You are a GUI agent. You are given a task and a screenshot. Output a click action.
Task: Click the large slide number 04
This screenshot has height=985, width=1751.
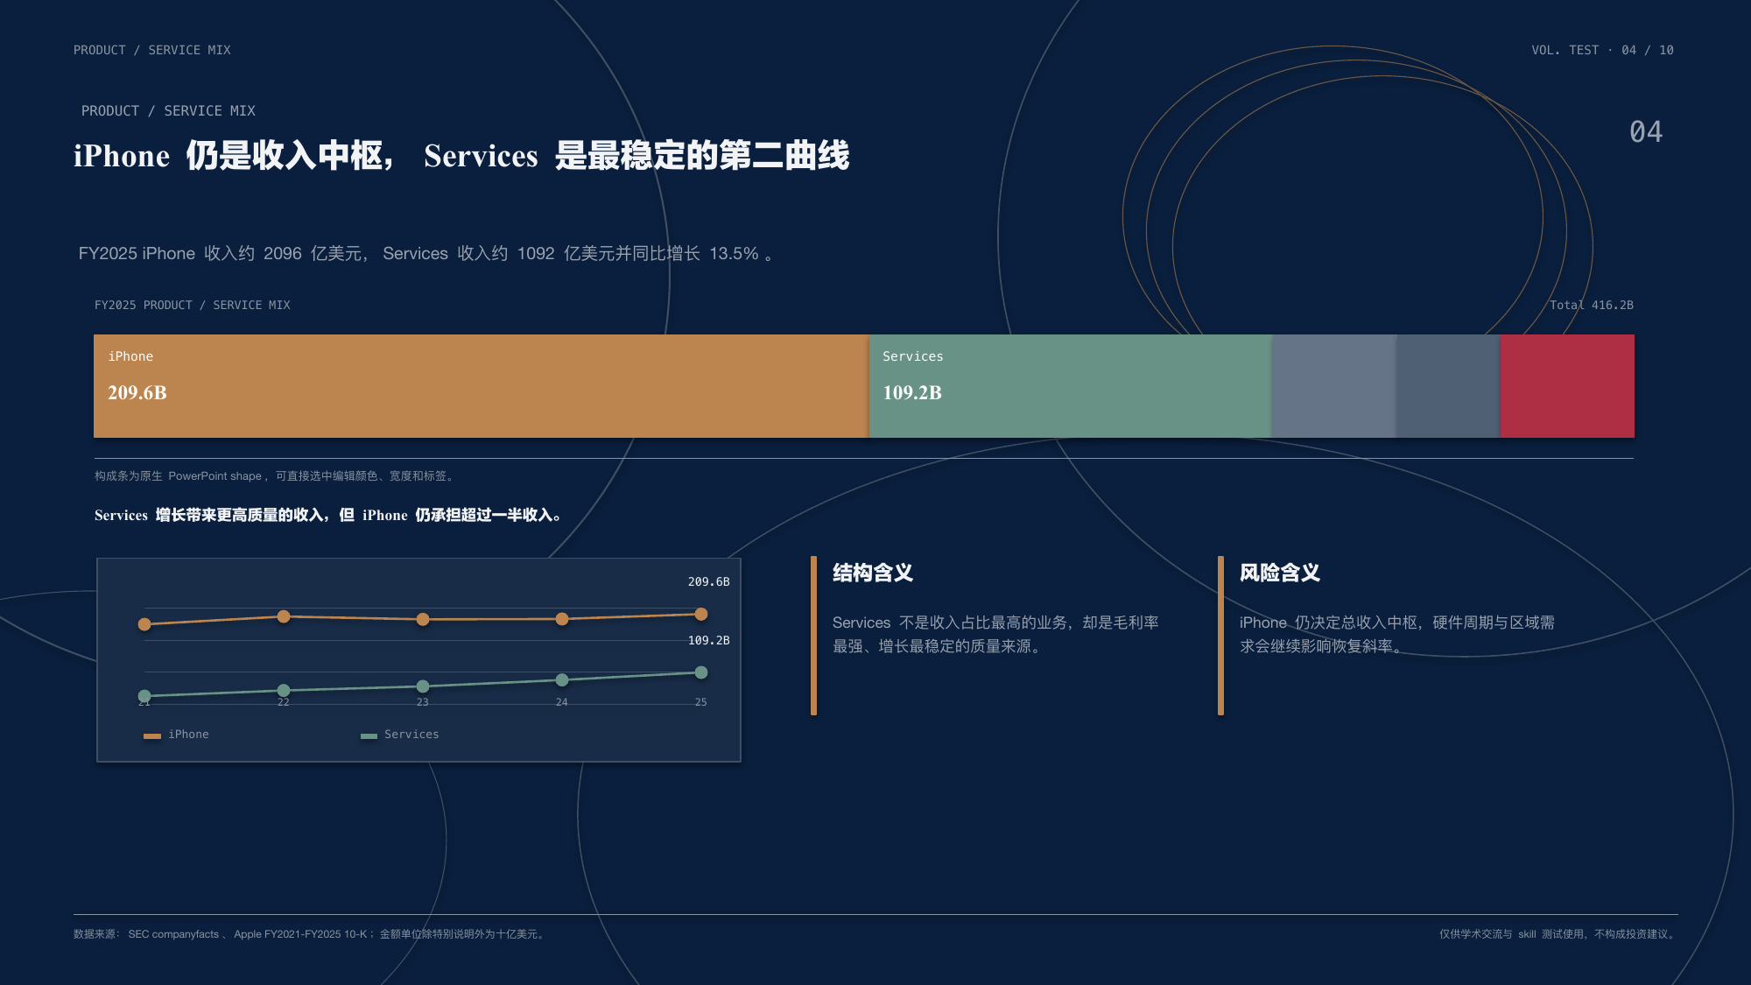[x=1646, y=132]
